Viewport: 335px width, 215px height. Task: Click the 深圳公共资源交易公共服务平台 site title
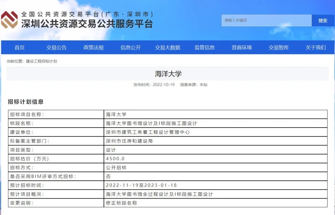point(87,24)
